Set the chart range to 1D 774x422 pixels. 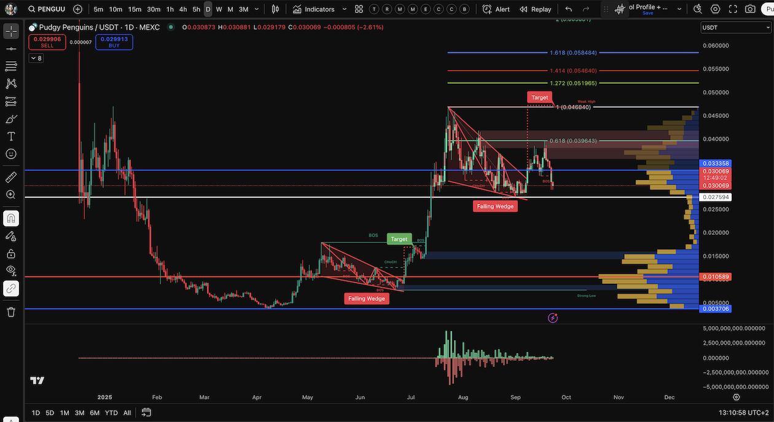pos(36,413)
